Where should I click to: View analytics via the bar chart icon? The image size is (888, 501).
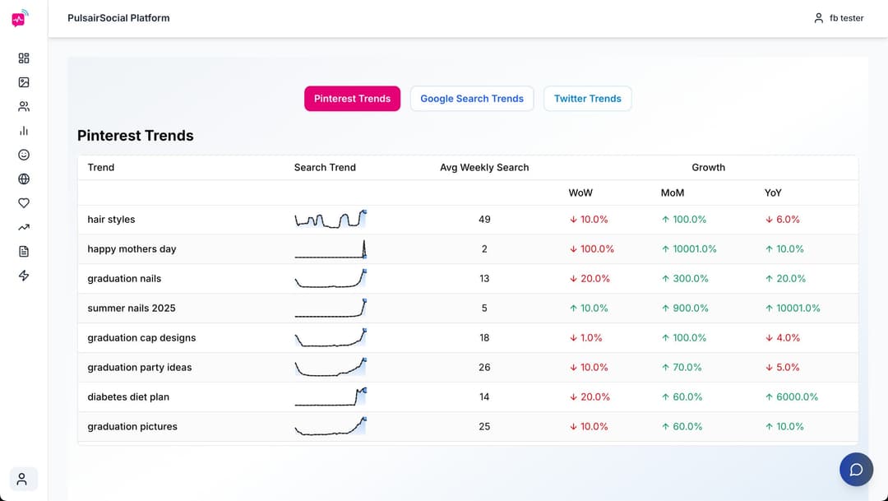pos(23,130)
